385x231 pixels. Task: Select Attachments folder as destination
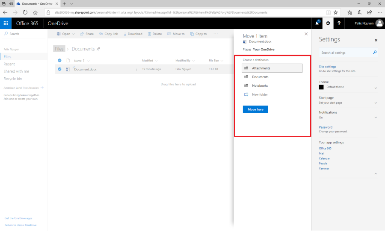click(x=272, y=68)
